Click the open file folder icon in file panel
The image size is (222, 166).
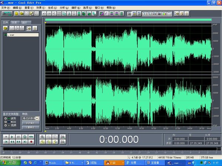(6, 28)
